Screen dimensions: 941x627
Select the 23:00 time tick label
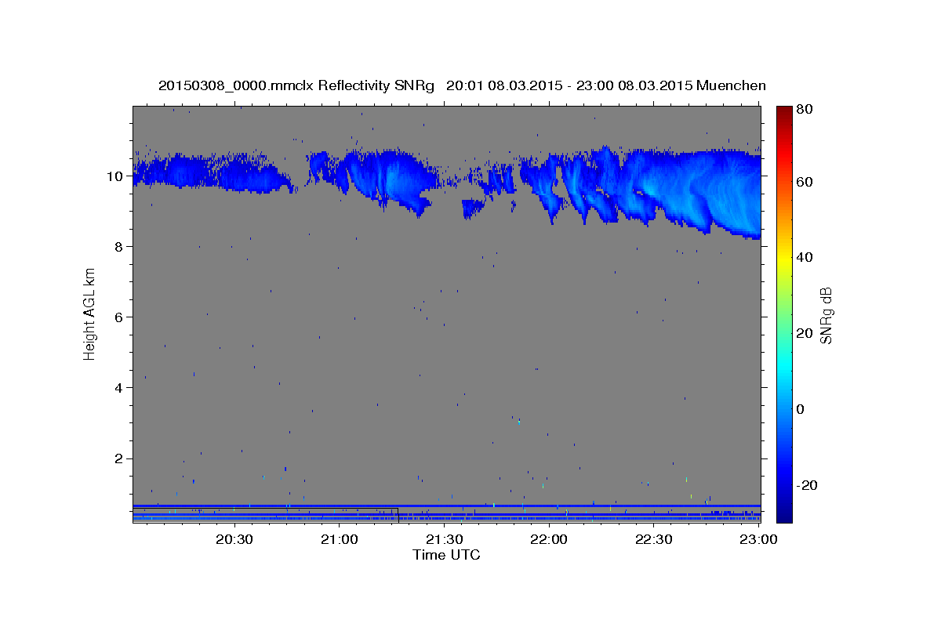[x=758, y=539]
